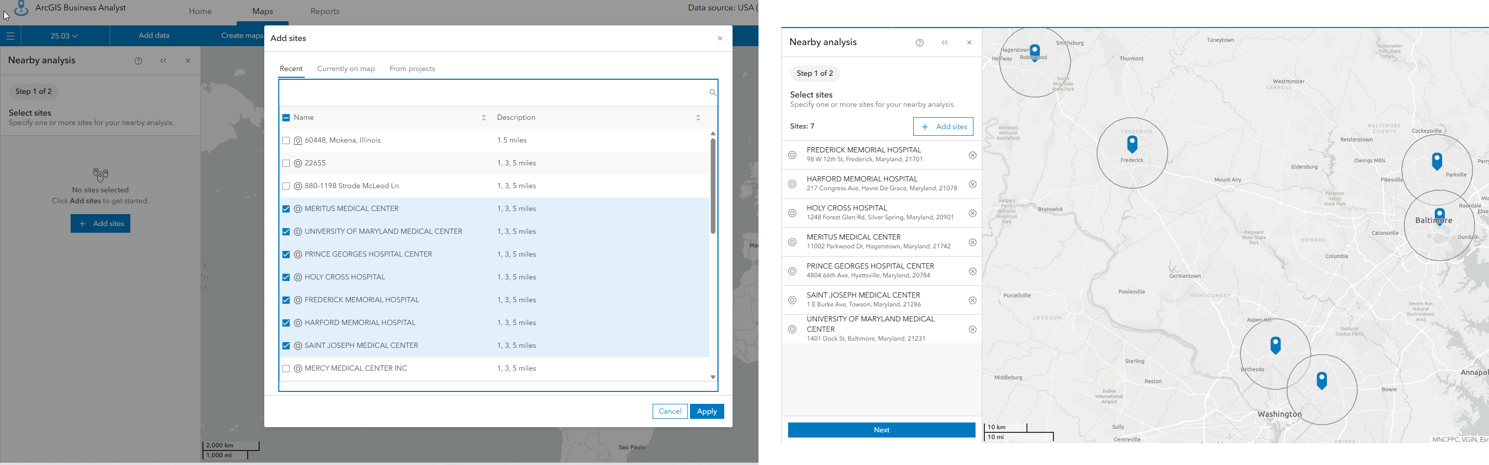Remove HOLY CROSS HOSPITAL from sites list
Image resolution: width=1489 pixels, height=465 pixels.
[x=972, y=214]
